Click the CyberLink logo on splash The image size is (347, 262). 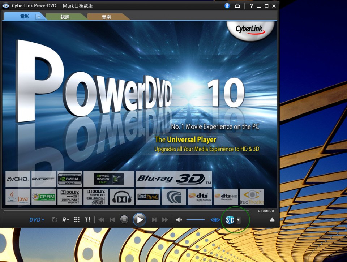[x=250, y=31]
